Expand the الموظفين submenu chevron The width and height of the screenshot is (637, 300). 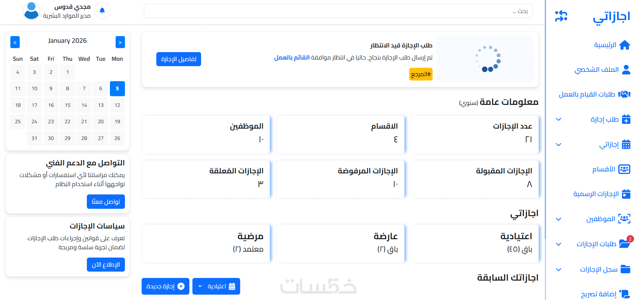559,219
